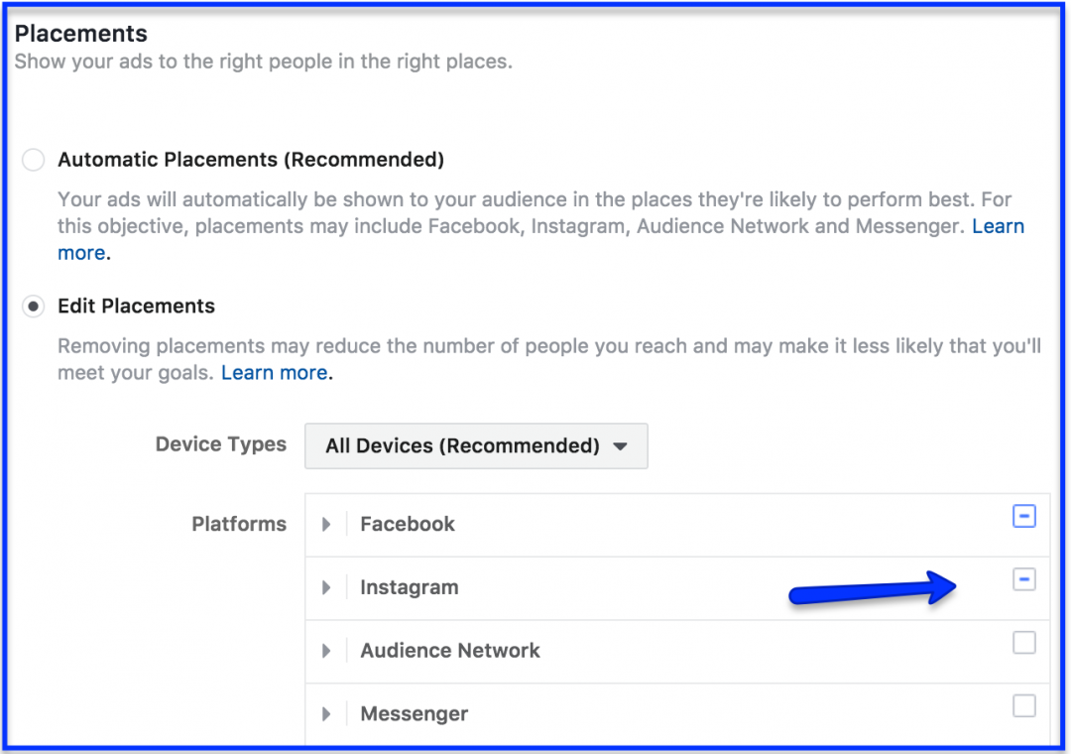Expand the Facebook placement row
1071x754 pixels.
(x=327, y=524)
